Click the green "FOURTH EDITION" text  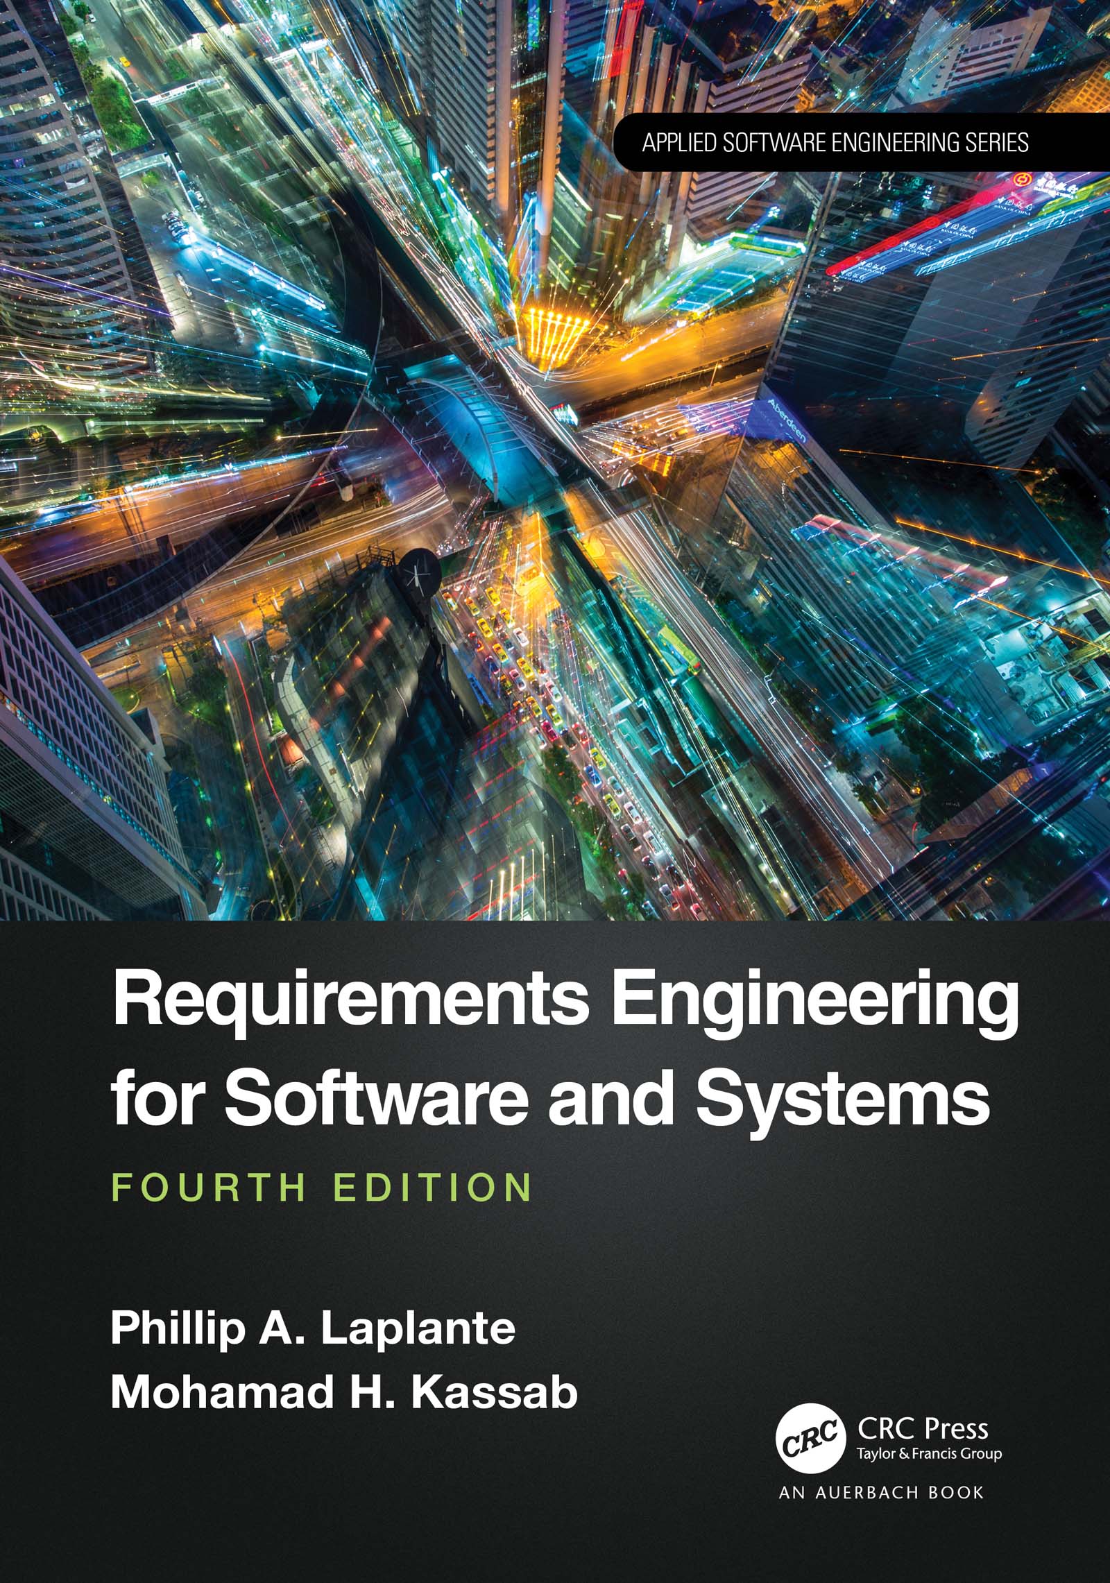coord(322,1188)
